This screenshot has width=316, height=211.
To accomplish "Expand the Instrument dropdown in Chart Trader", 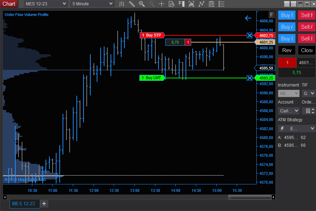I will [289, 93].
